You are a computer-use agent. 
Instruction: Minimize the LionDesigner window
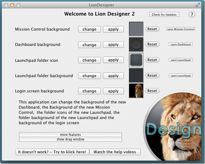12,5
